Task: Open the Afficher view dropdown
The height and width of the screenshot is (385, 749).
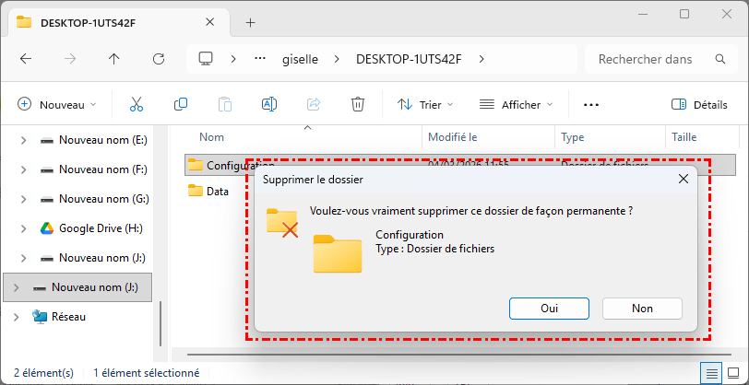Action: [517, 104]
